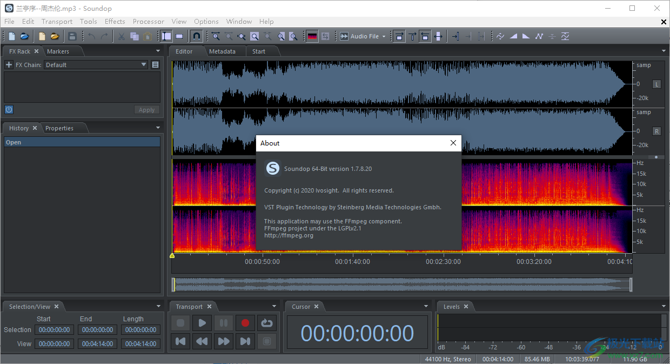Click the scissors cut icon
The width and height of the screenshot is (670, 364).
122,36
